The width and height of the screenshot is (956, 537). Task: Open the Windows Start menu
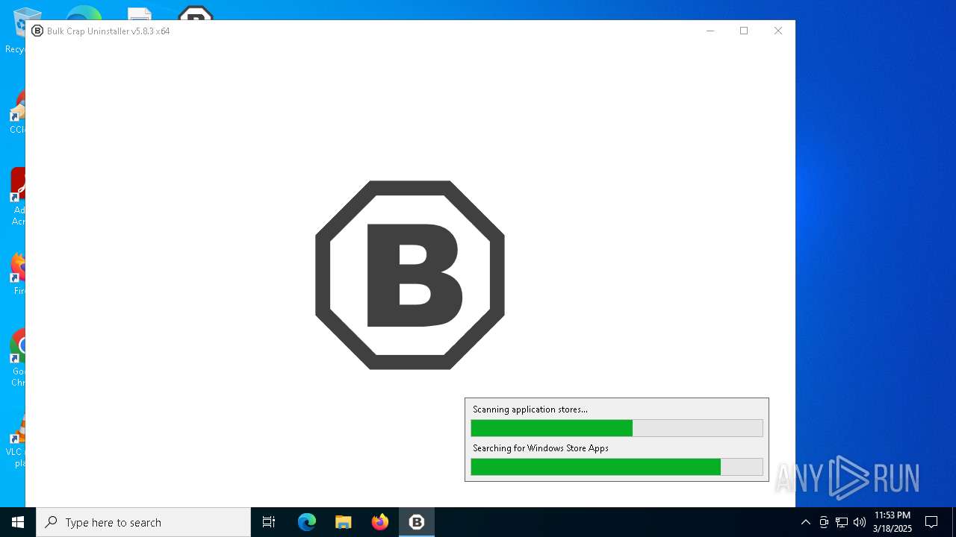tap(18, 522)
